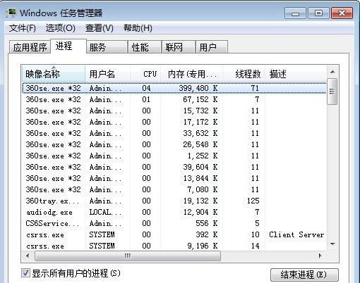The width and height of the screenshot is (360, 283).
Task: Click the horizontal scrollbar right arrow
Action: tap(320, 256)
